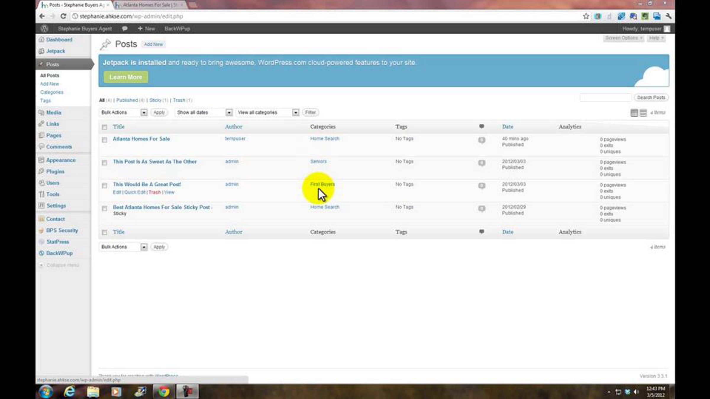The width and height of the screenshot is (710, 399).
Task: Switch to list view icon
Action: point(634,113)
